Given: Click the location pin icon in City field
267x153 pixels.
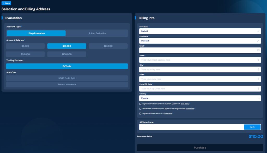Looking at the screenshot, I should pos(258,69).
